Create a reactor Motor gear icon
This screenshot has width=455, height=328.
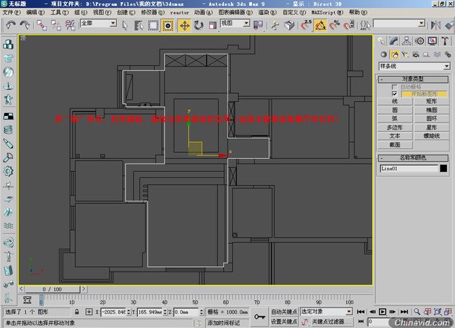(8, 171)
